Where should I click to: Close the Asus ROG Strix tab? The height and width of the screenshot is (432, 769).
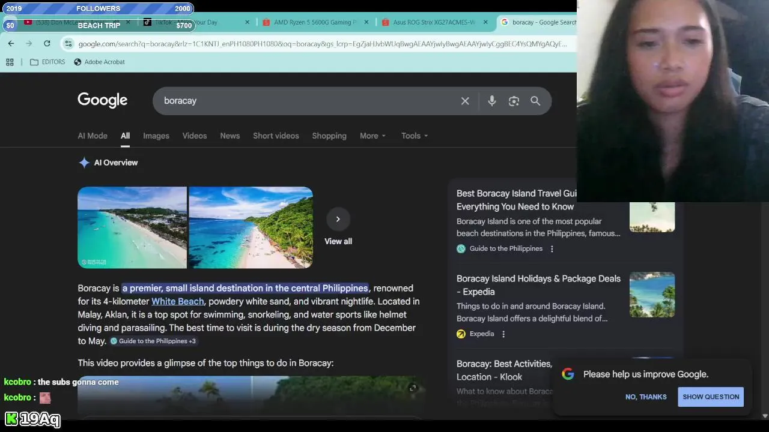pos(485,22)
